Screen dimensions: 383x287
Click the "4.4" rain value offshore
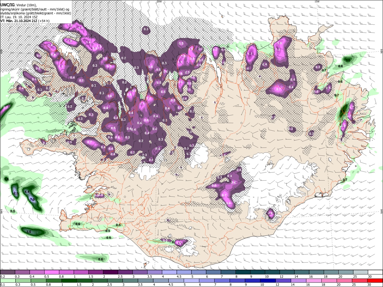[27, 192]
